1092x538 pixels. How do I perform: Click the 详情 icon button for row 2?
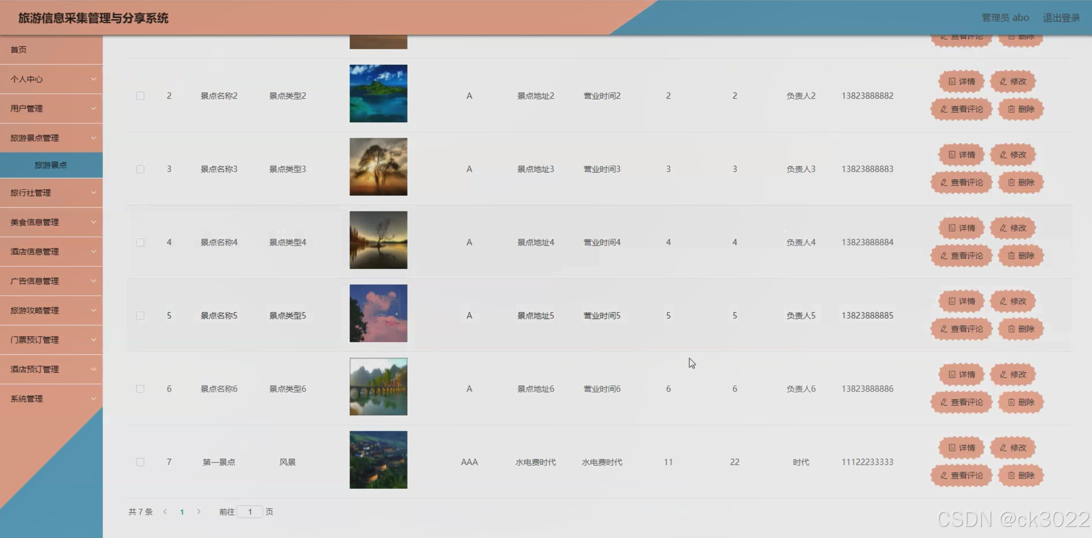click(x=961, y=82)
